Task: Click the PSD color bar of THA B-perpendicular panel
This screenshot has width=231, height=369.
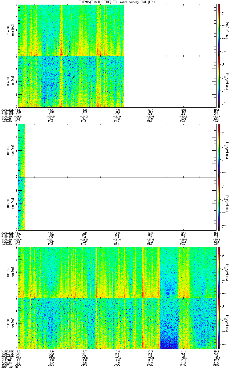Action: coord(219,30)
